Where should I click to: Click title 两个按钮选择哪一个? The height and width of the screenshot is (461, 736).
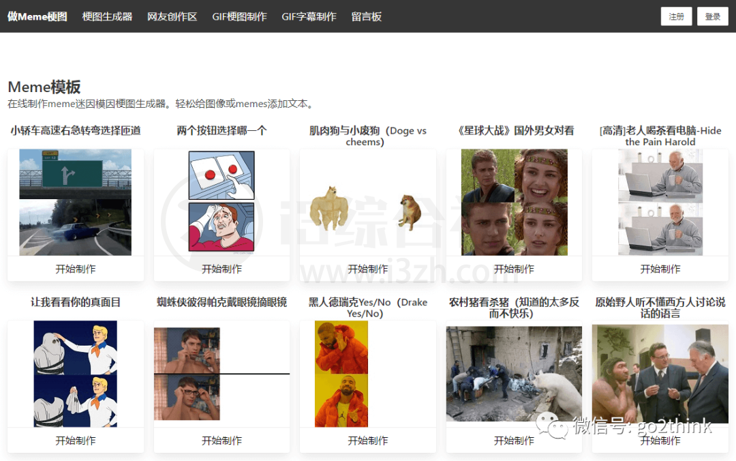pyautogui.click(x=221, y=131)
